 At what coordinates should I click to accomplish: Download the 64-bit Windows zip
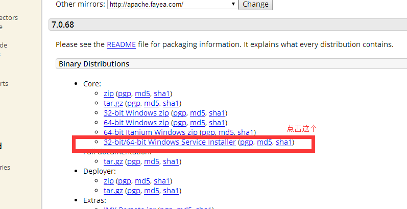[136, 123]
